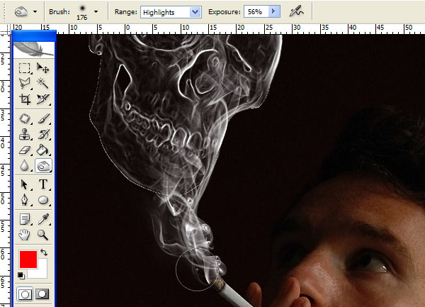Select the Type tool
This screenshot has height=307, width=425.
pyautogui.click(x=42, y=184)
